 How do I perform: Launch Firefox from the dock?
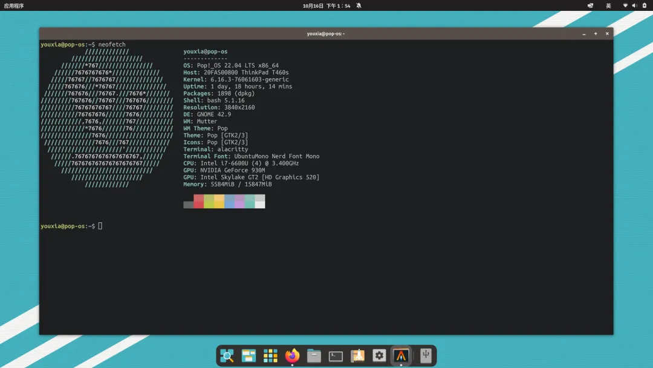pyautogui.click(x=293, y=355)
